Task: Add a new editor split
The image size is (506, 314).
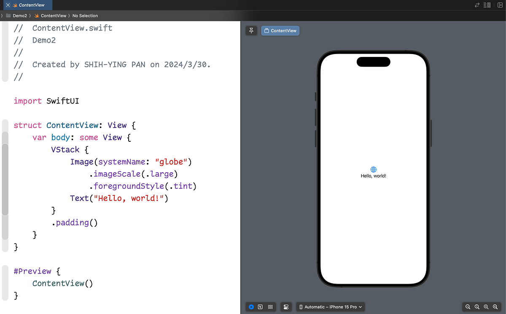Action: point(500,5)
